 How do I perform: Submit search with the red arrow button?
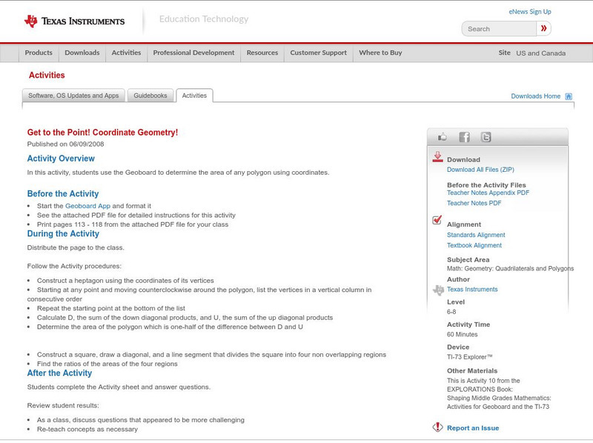(x=545, y=29)
